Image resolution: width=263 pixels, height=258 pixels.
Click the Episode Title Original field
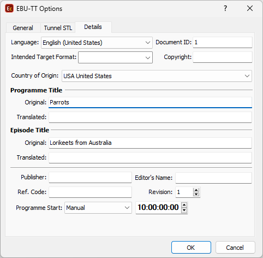(x=150, y=143)
